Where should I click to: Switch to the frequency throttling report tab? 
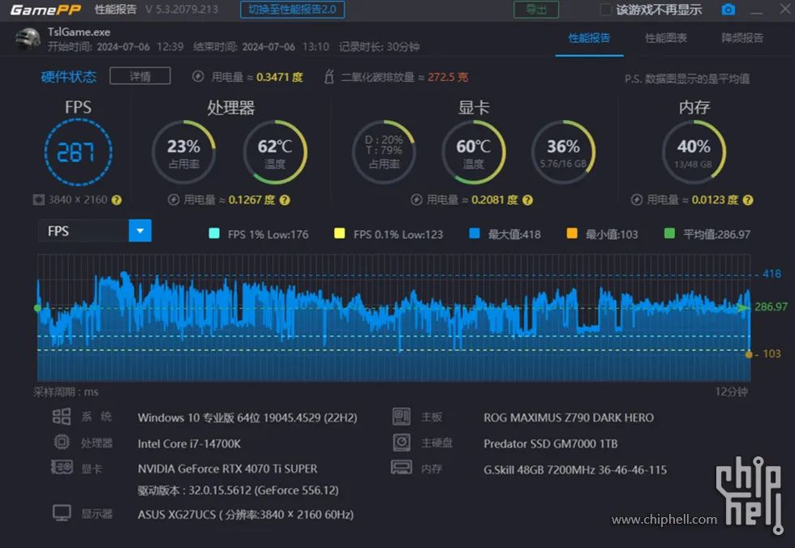click(x=742, y=38)
